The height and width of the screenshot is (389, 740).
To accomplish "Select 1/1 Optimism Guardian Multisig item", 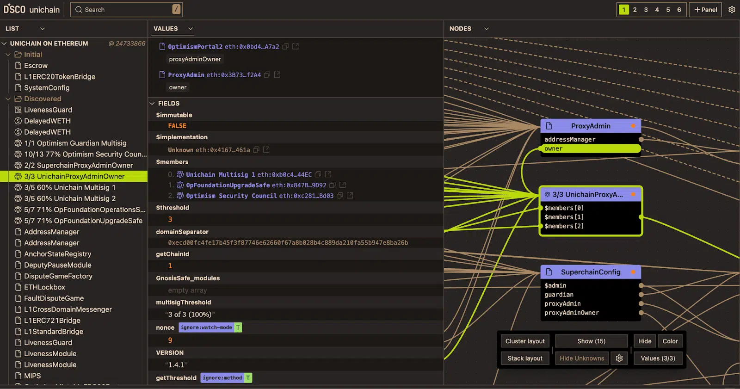I will tap(74, 143).
